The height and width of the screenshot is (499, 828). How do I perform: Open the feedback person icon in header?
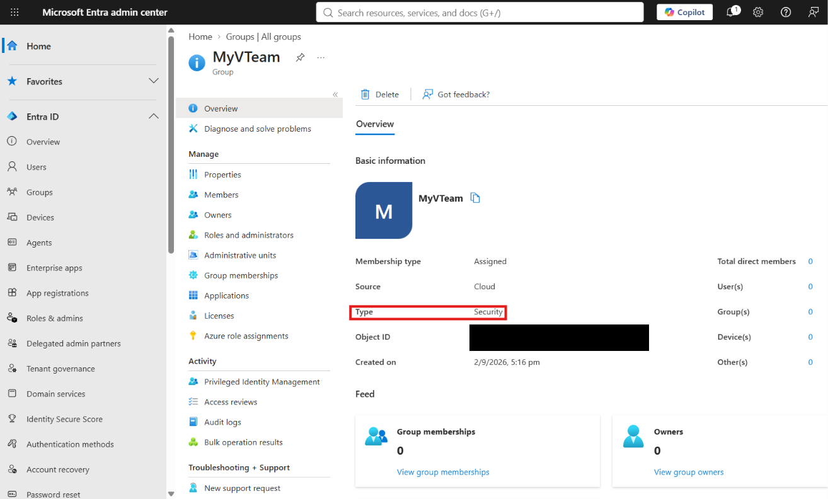[x=814, y=13]
